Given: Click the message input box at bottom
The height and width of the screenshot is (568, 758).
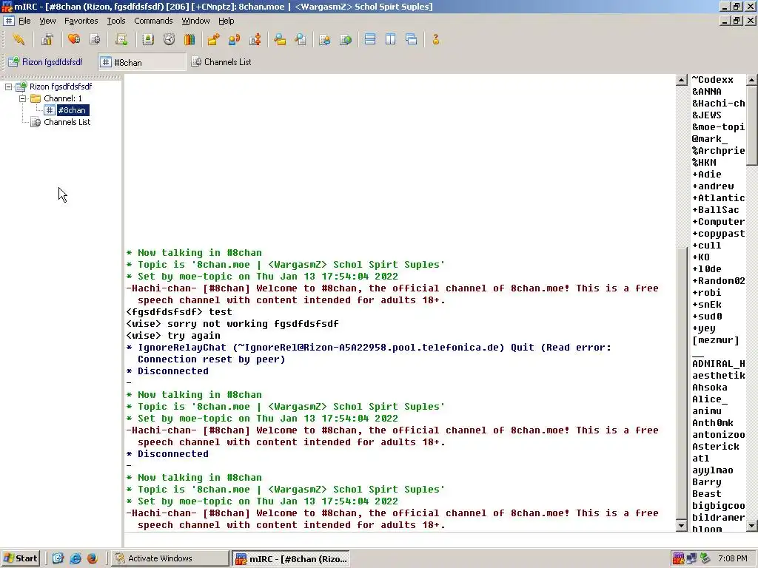Looking at the screenshot, I should pos(440,539).
